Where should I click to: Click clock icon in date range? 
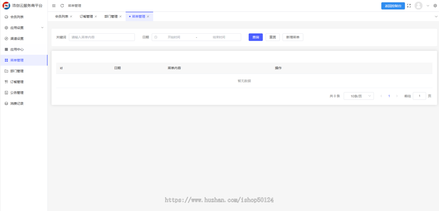pos(156,37)
